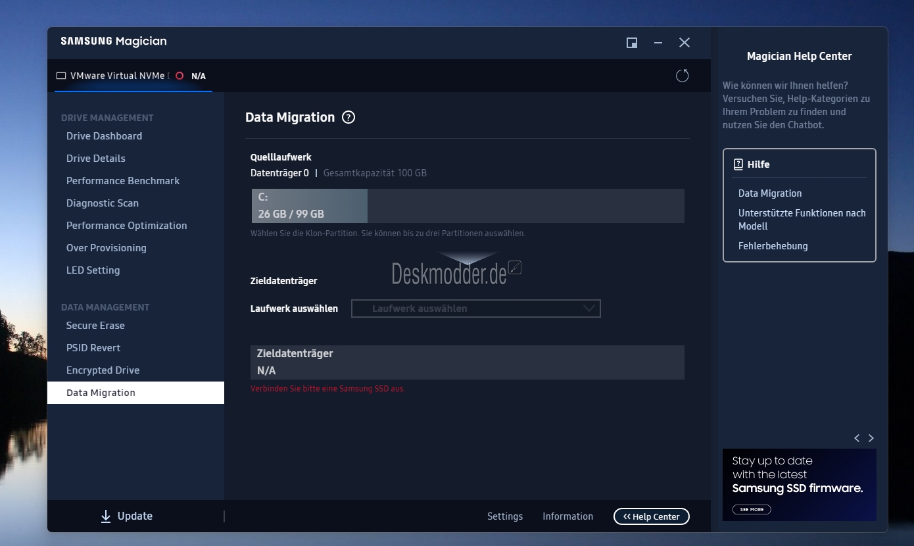Screen dimensions: 914x546
Task: Select Diagnostic Scan in sidebar
Action: point(103,203)
